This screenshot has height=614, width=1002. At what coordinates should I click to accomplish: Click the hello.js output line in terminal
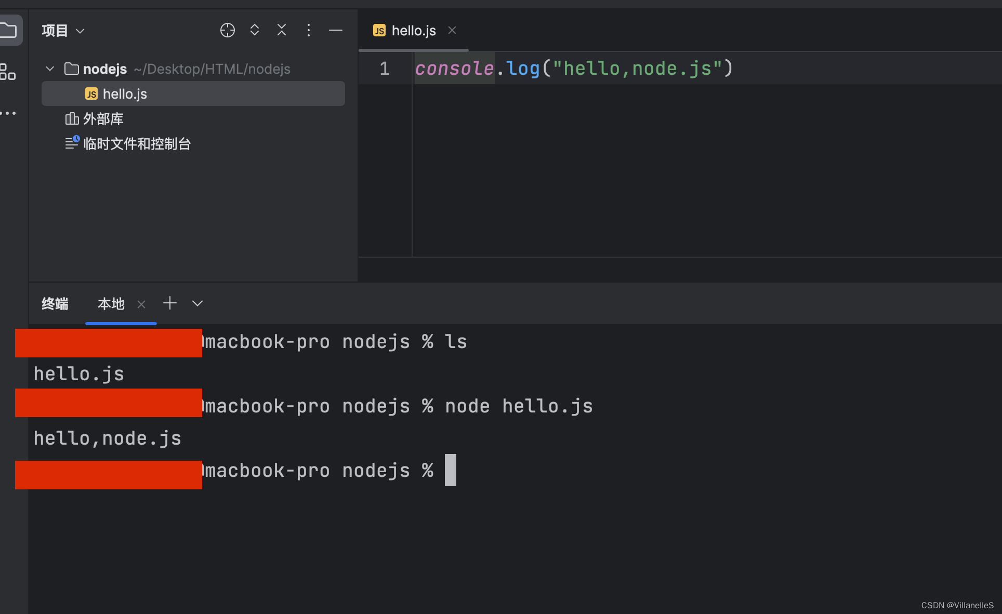click(79, 374)
